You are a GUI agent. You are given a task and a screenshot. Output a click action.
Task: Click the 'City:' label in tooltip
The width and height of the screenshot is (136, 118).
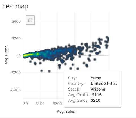72,78
